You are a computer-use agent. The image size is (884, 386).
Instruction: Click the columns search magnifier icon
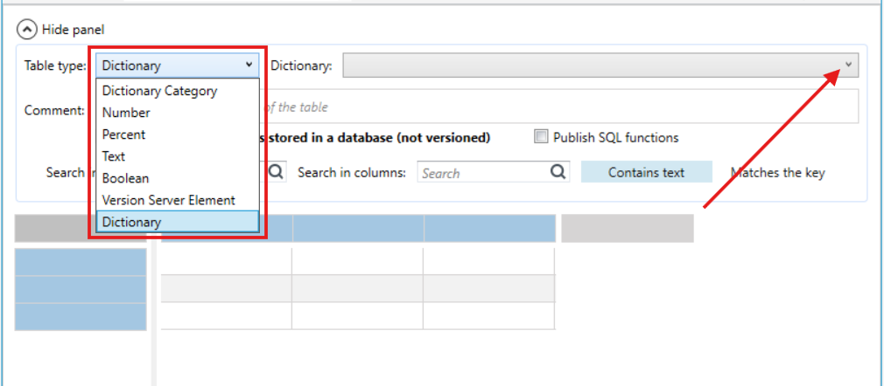[558, 172]
